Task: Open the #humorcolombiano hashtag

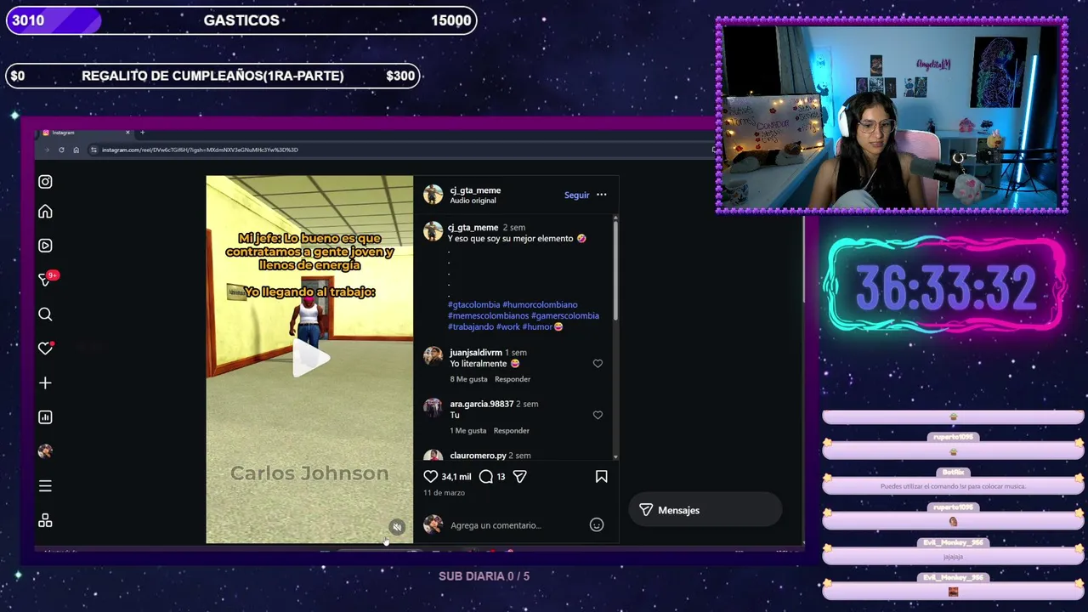Action: coord(540,304)
